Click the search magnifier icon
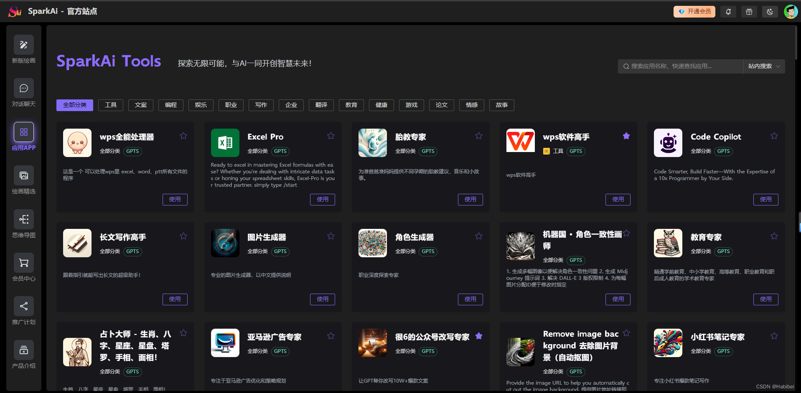This screenshot has height=393, width=801. (x=626, y=66)
